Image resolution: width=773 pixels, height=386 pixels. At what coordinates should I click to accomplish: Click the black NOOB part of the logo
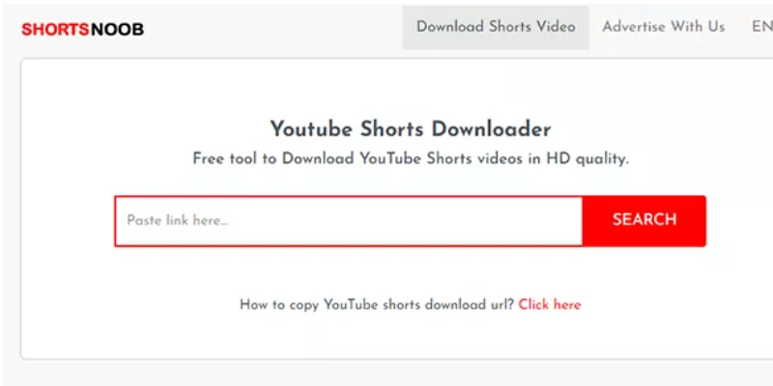pos(117,30)
